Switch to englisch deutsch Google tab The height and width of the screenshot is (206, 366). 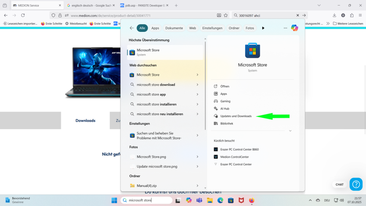91,5
